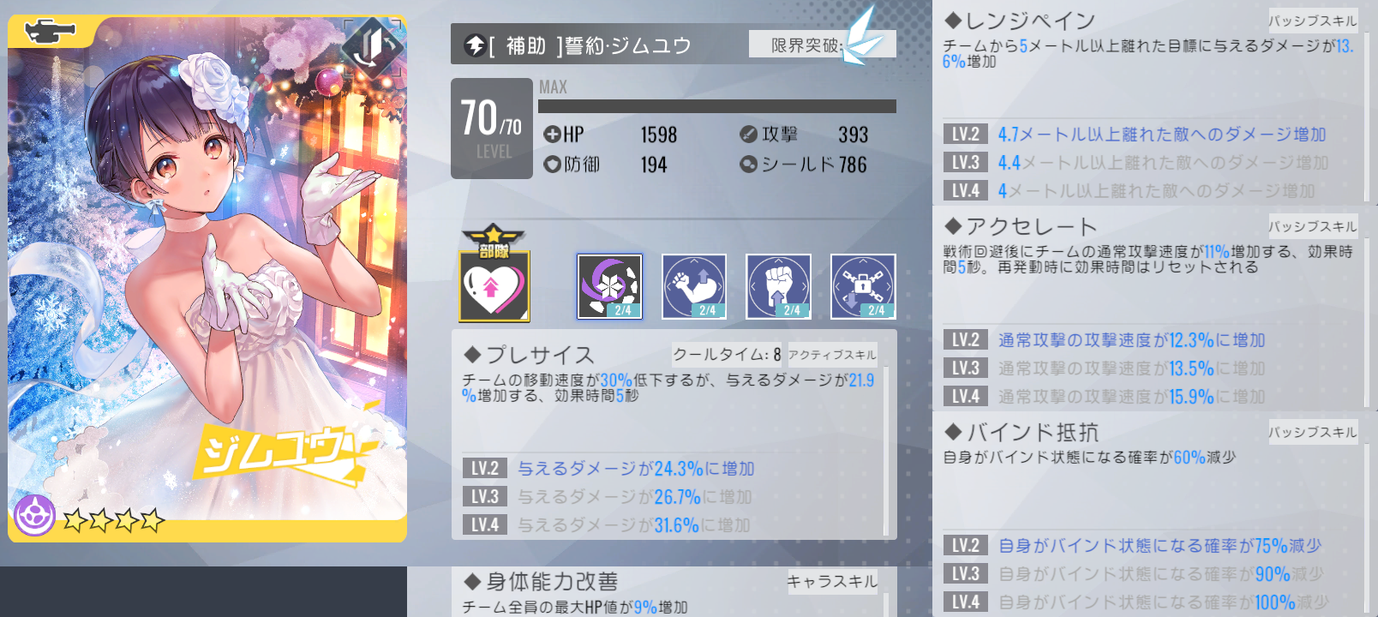Click the gun weapon type icon

[x=51, y=32]
